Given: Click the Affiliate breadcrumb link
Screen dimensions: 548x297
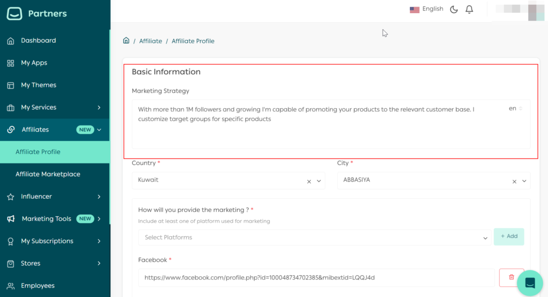Looking at the screenshot, I should click(x=150, y=41).
